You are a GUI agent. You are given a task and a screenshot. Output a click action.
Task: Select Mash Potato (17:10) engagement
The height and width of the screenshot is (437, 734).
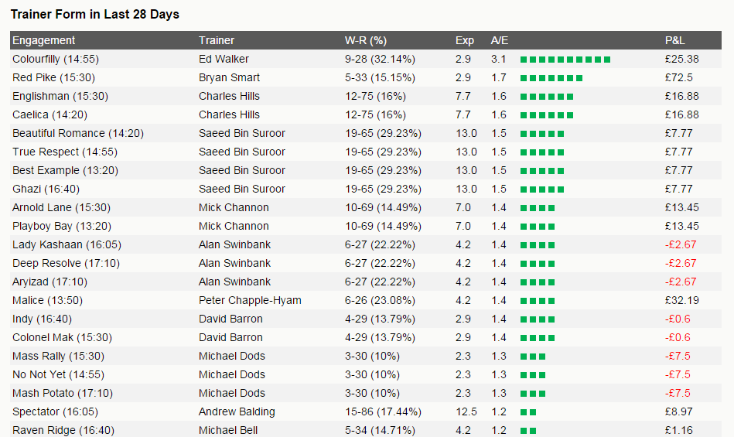point(62,393)
